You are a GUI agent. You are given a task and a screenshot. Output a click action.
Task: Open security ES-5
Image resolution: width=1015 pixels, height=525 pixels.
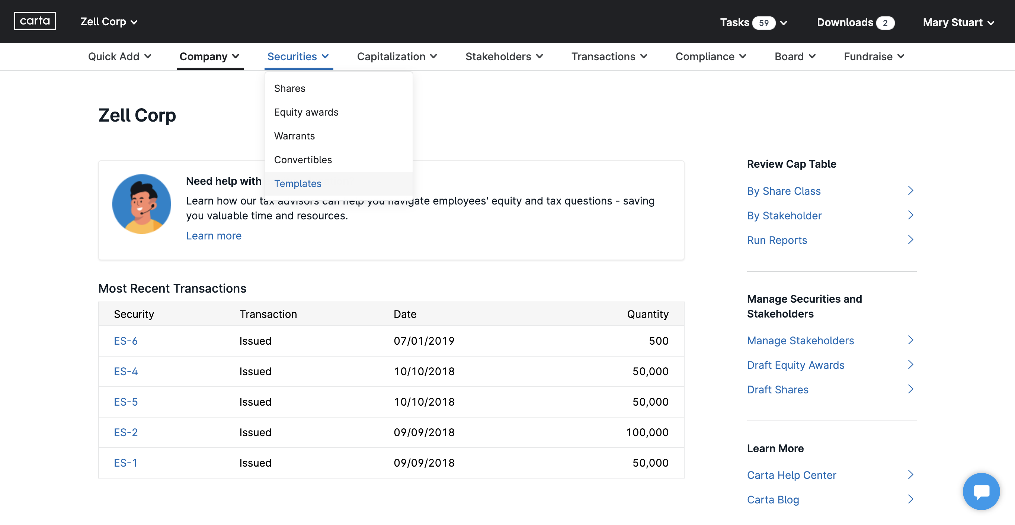tap(126, 402)
